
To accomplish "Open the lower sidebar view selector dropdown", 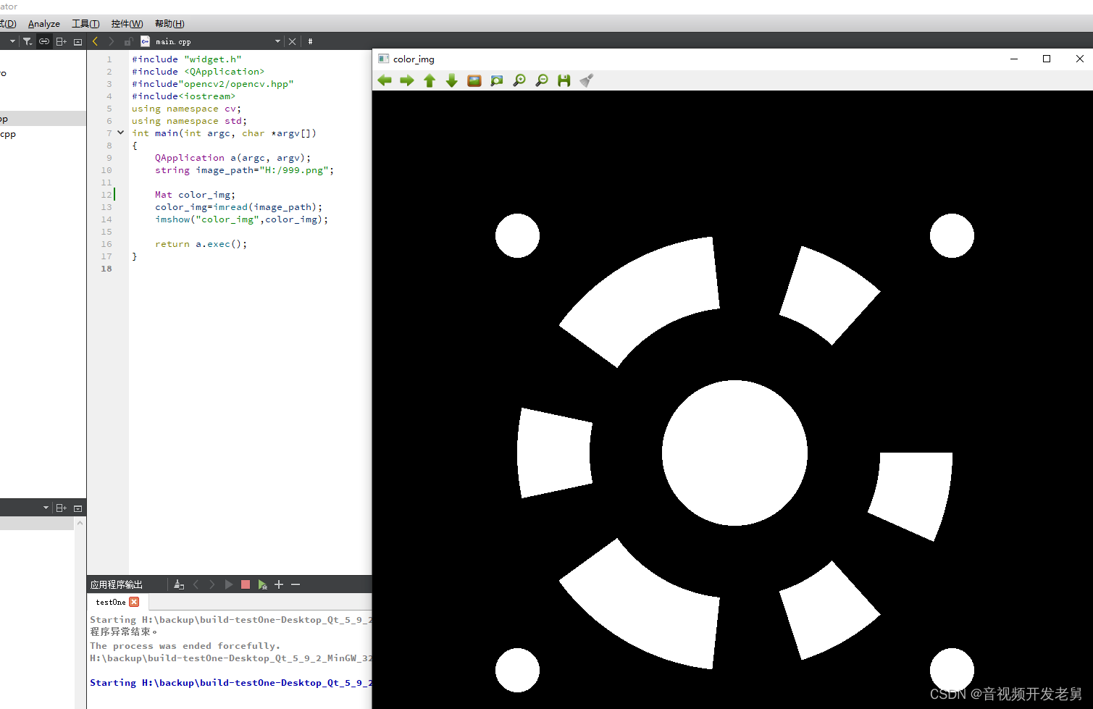I will [46, 508].
